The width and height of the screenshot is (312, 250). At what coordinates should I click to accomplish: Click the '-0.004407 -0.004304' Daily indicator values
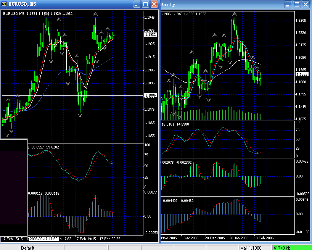tap(179, 200)
